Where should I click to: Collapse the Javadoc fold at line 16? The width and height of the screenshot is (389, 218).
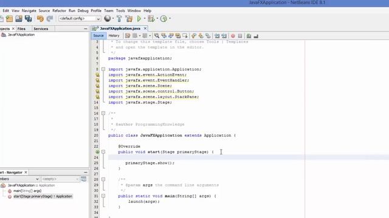[103, 113]
